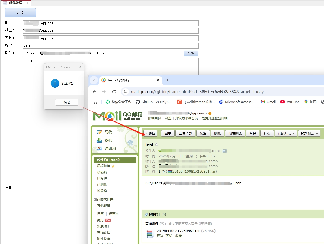324x244 pixels.
Task: Click into the 抄送 input field
Action: tap(111, 31)
